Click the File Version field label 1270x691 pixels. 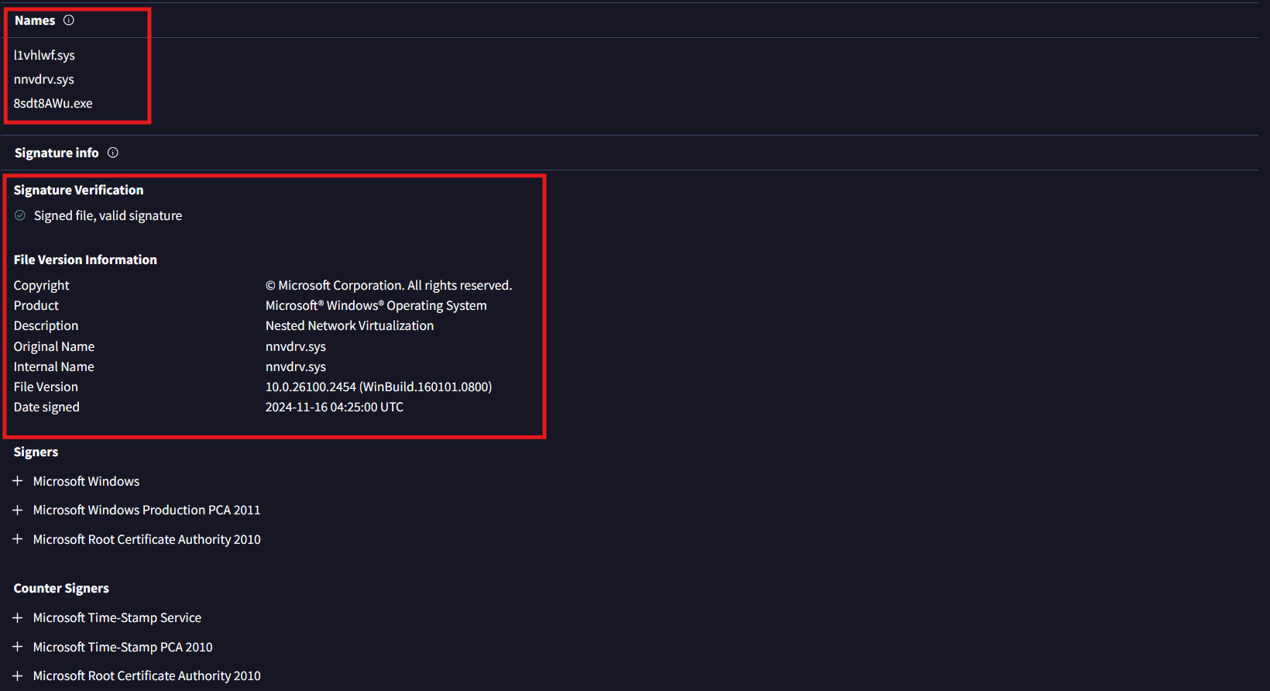pyautogui.click(x=46, y=387)
